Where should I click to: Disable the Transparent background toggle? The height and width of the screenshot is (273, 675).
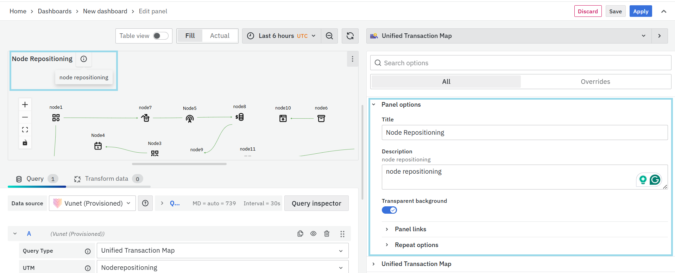point(389,210)
